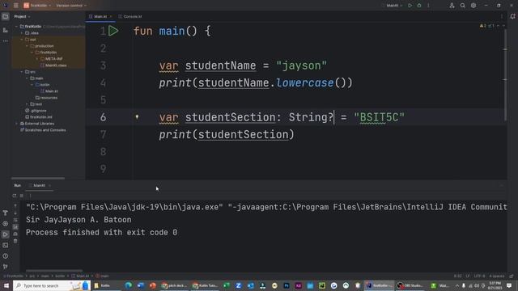Image resolution: width=518 pixels, height=291 pixels.
Task: Open the Services tool window icon
Action: pos(6,224)
